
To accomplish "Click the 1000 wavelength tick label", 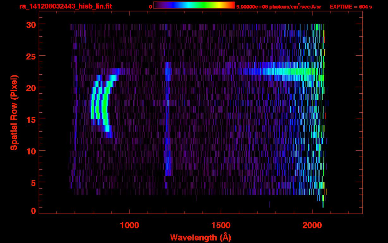I will [x=130, y=225].
